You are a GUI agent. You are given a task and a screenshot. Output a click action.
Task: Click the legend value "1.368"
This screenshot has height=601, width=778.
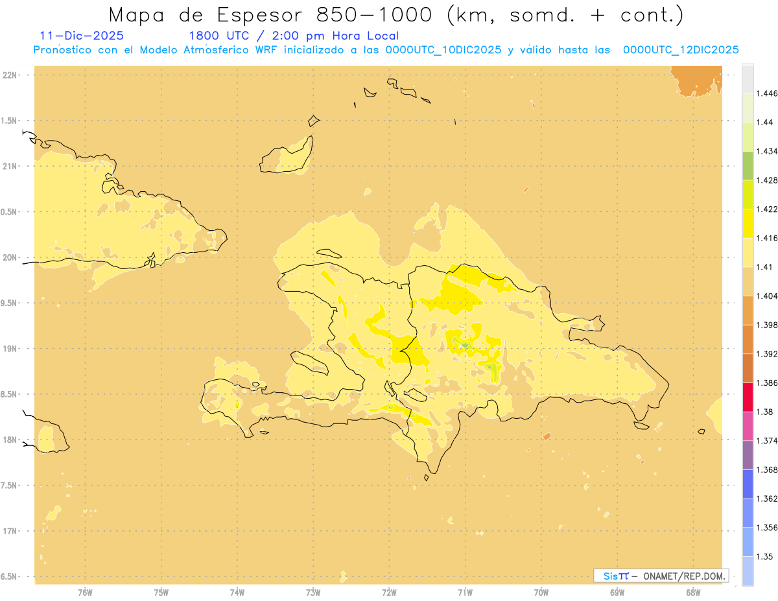click(767, 469)
